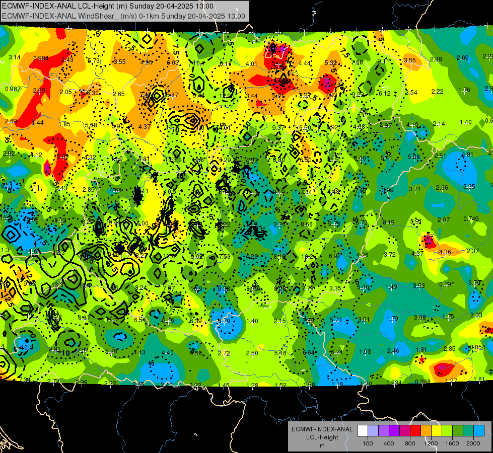Click map value 2.15
Image resolution: width=493 pixels, height=453 pixels.
click(279, 321)
